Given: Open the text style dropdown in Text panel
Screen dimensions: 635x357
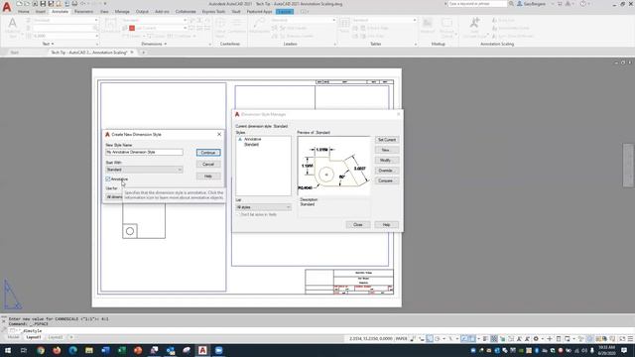Looking at the screenshot, I should coord(65,20).
